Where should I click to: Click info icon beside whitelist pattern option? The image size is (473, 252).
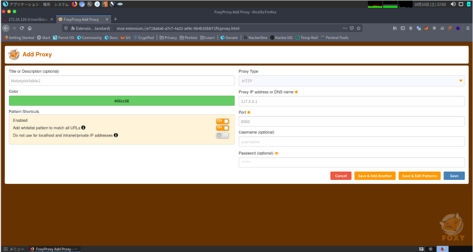[x=83, y=127]
